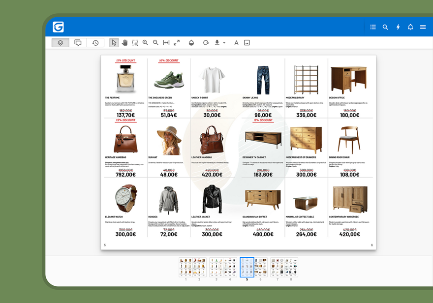Click THE PERFUME product image
Viewport: 433px width, 303px height.
point(125,79)
